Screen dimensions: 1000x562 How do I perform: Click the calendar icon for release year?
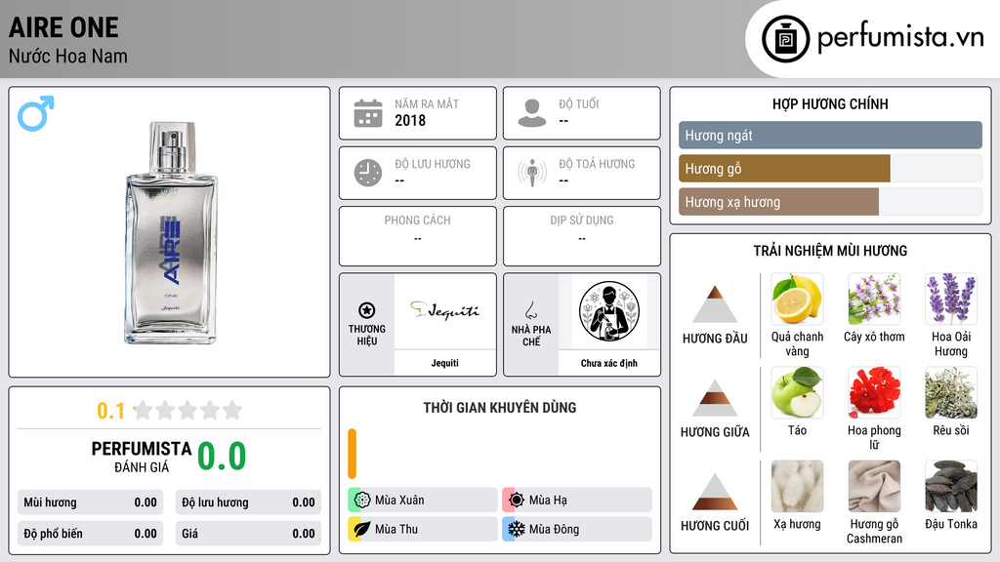click(x=368, y=113)
